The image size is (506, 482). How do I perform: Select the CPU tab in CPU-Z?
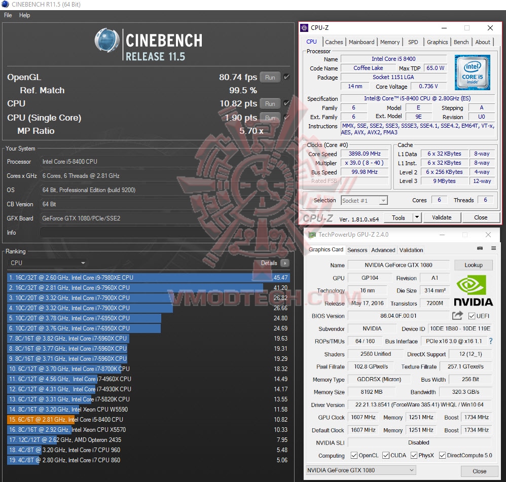(311, 42)
